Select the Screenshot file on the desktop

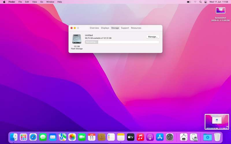[x=220, y=14]
